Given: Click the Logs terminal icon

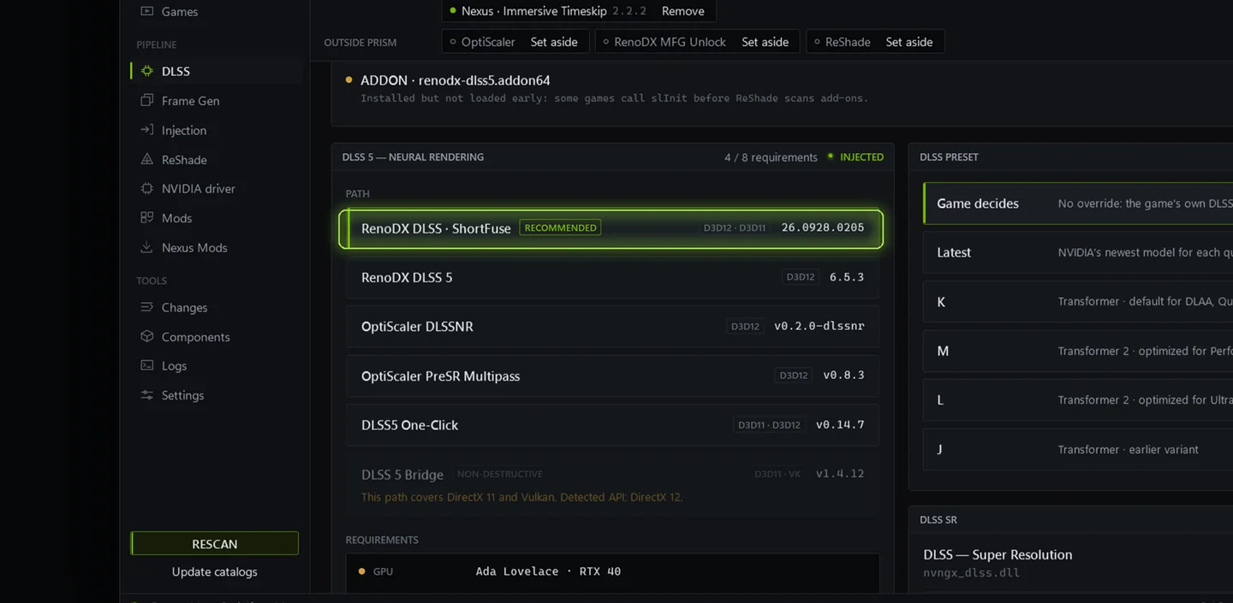Looking at the screenshot, I should 146,365.
